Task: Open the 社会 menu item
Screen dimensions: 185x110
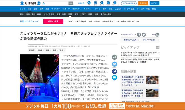Action: pyautogui.click(x=29, y=9)
